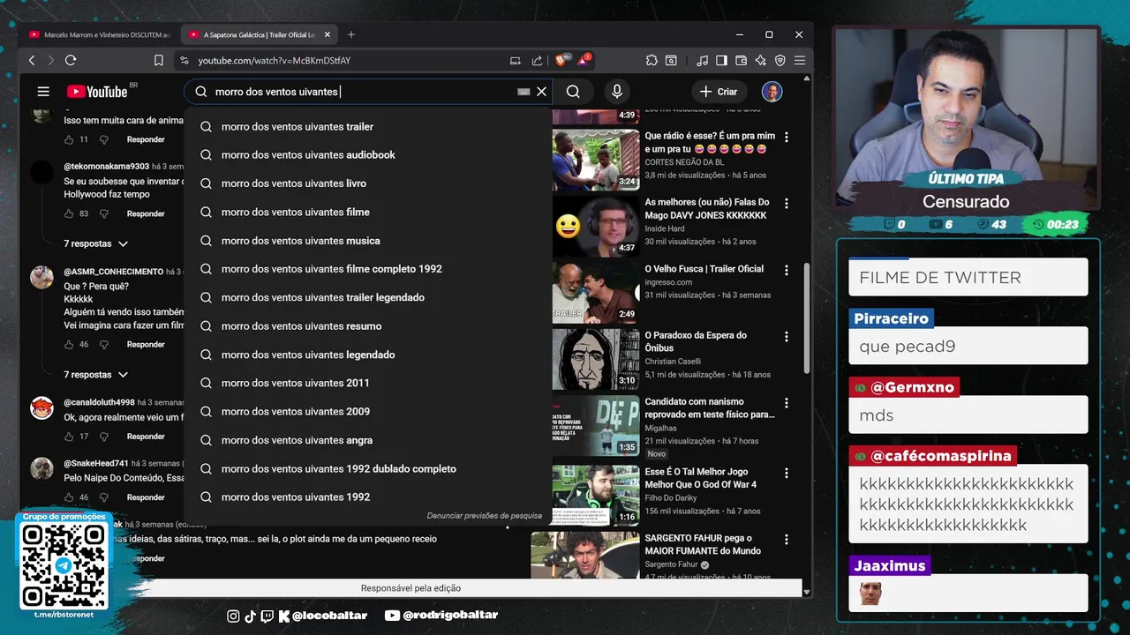
Task: Open the on-screen keyboard in search box
Action: coord(524,92)
